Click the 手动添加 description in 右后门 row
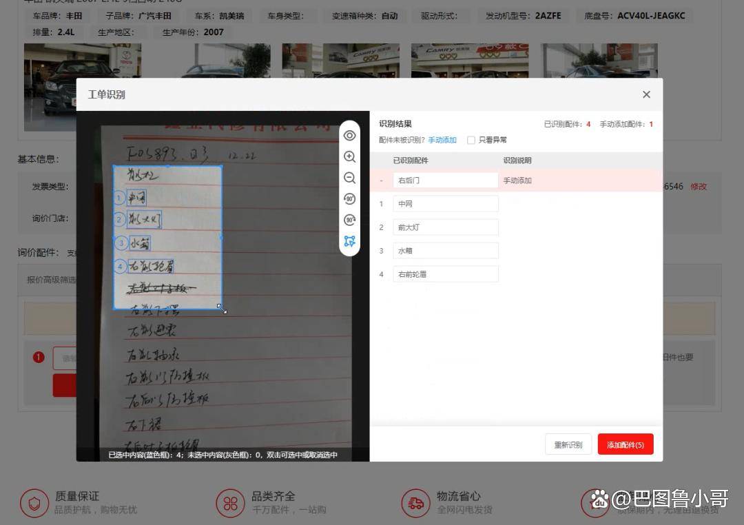Screen dimensions: 744x525 (517, 181)
